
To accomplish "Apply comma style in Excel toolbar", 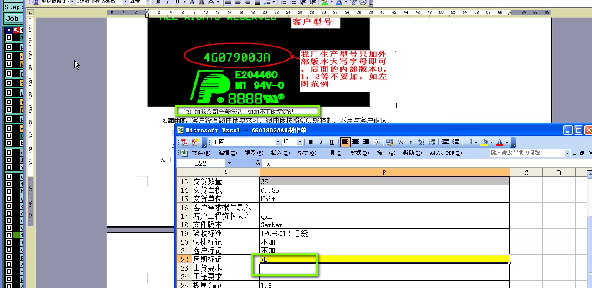I will coord(411,142).
